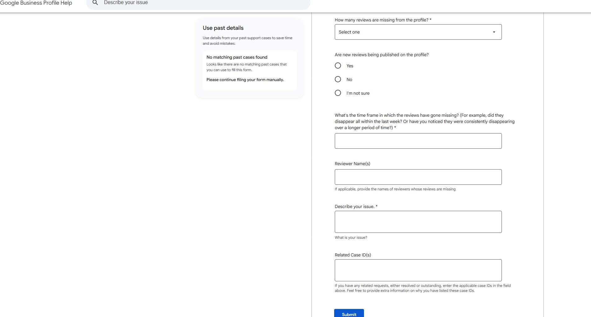Click the dropdown arrow for missing reviews count
This screenshot has height=317, width=591.
494,32
